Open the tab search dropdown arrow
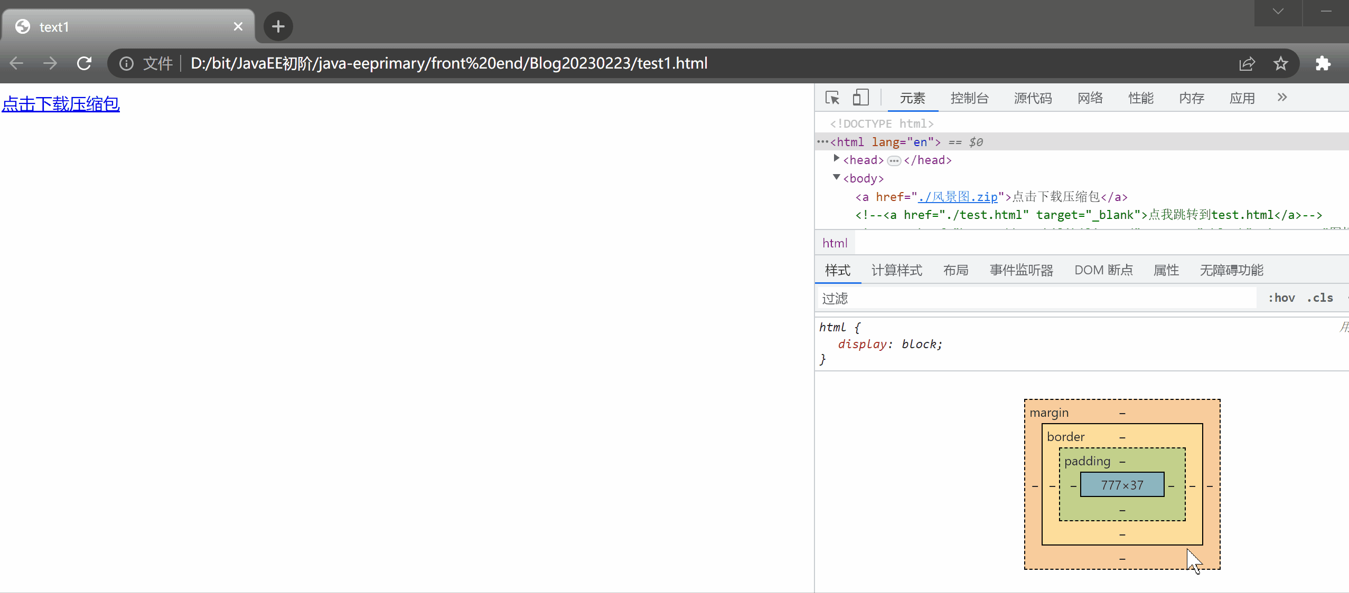The image size is (1349, 593). pyautogui.click(x=1278, y=12)
